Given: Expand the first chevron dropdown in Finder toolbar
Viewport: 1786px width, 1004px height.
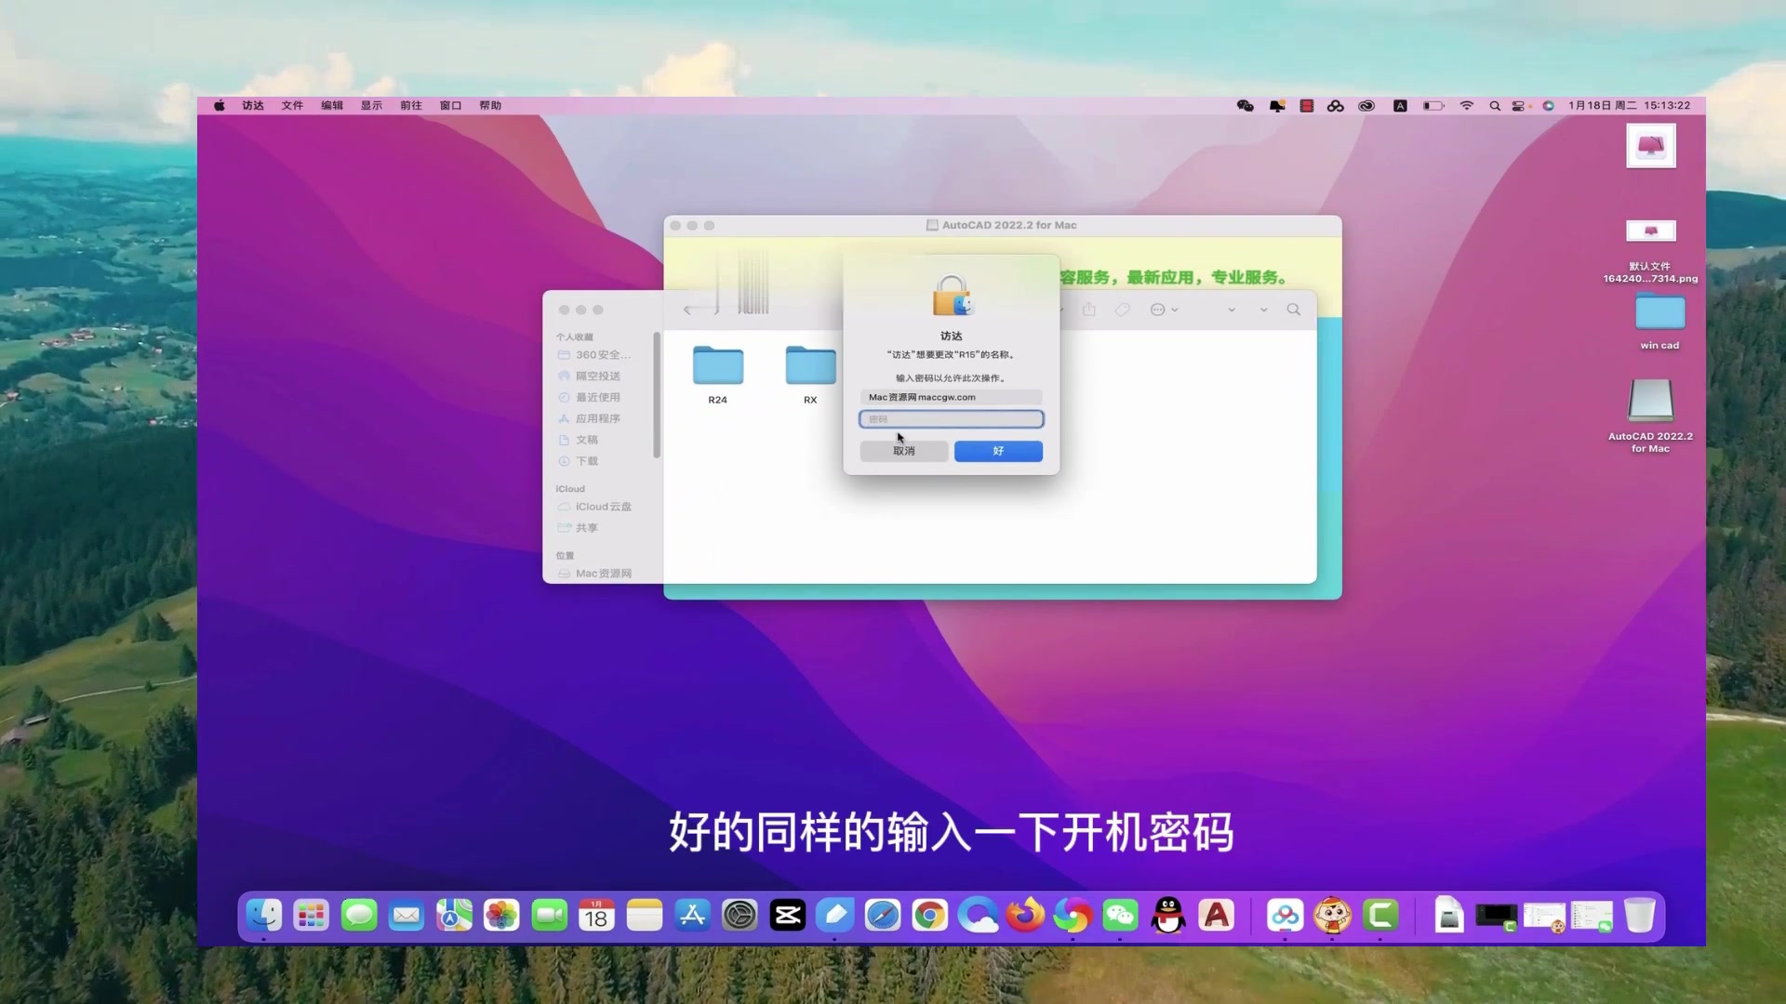Looking at the screenshot, I should coord(1232,310).
